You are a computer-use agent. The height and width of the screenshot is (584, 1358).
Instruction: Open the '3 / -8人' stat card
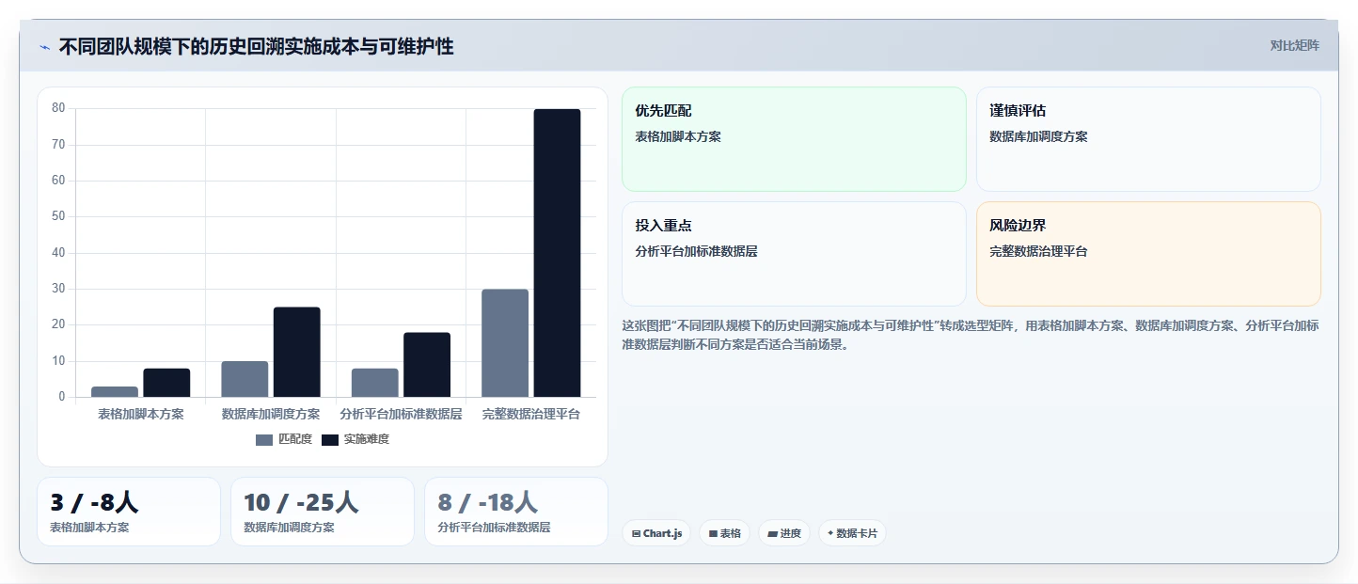pyautogui.click(x=129, y=512)
